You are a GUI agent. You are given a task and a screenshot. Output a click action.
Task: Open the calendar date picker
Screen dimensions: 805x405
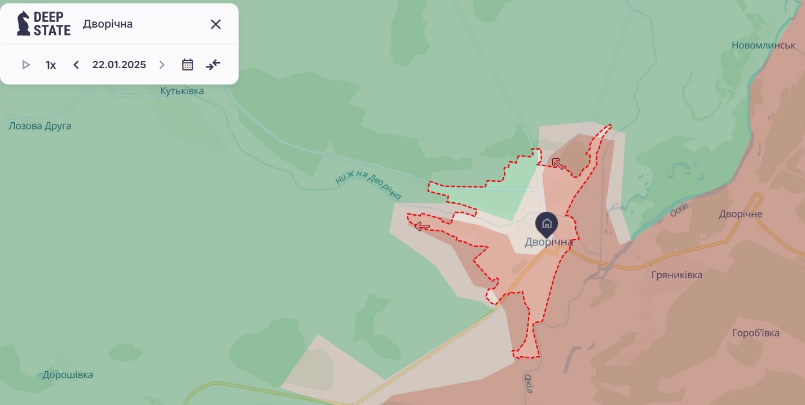188,65
